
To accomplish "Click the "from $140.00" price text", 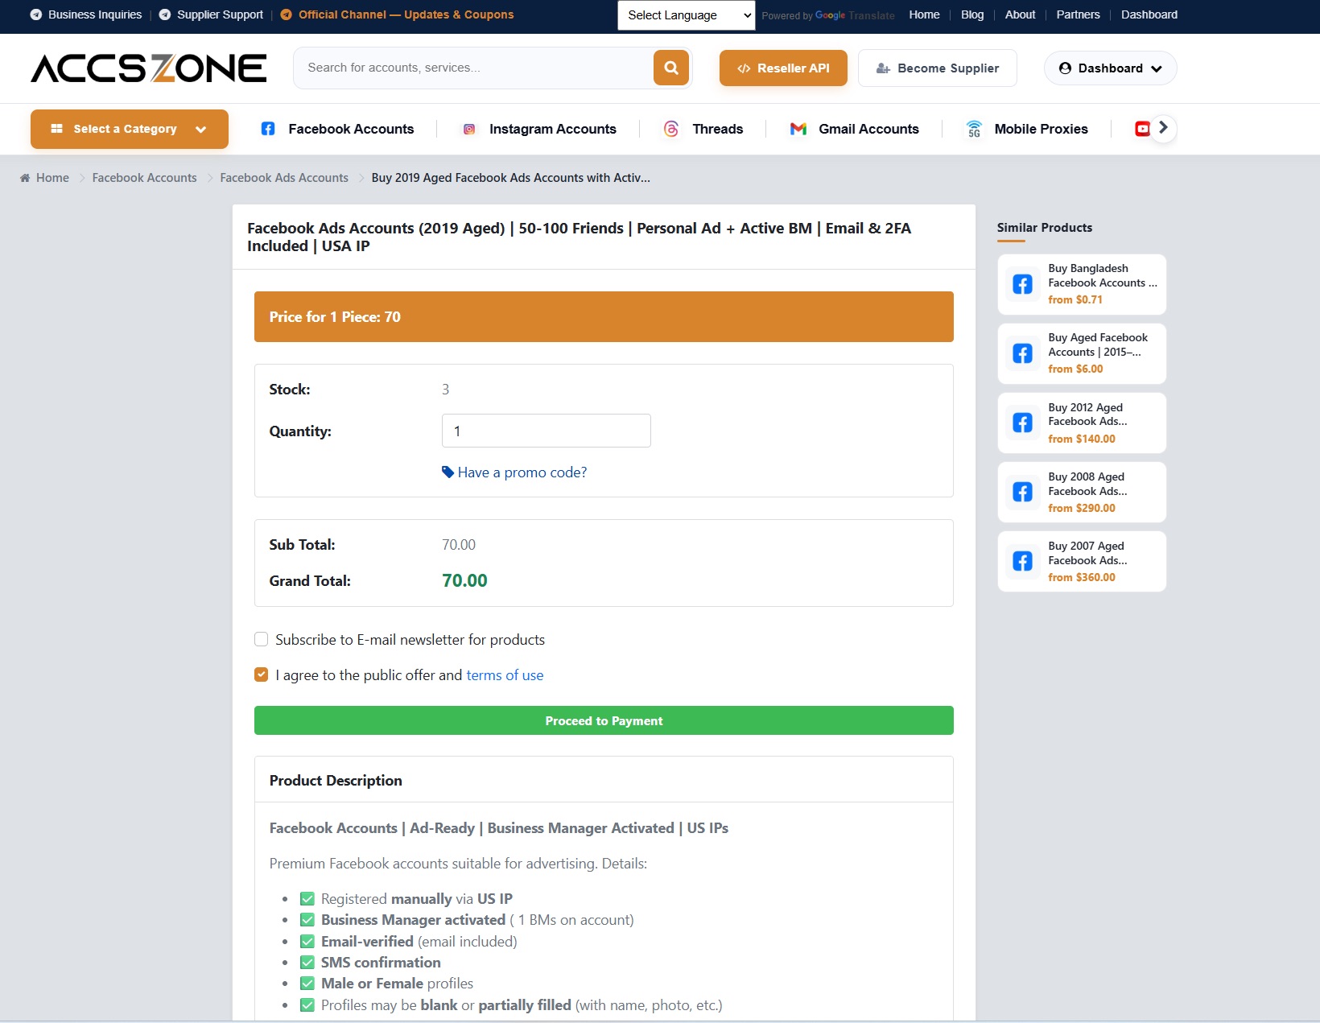I will (1082, 439).
